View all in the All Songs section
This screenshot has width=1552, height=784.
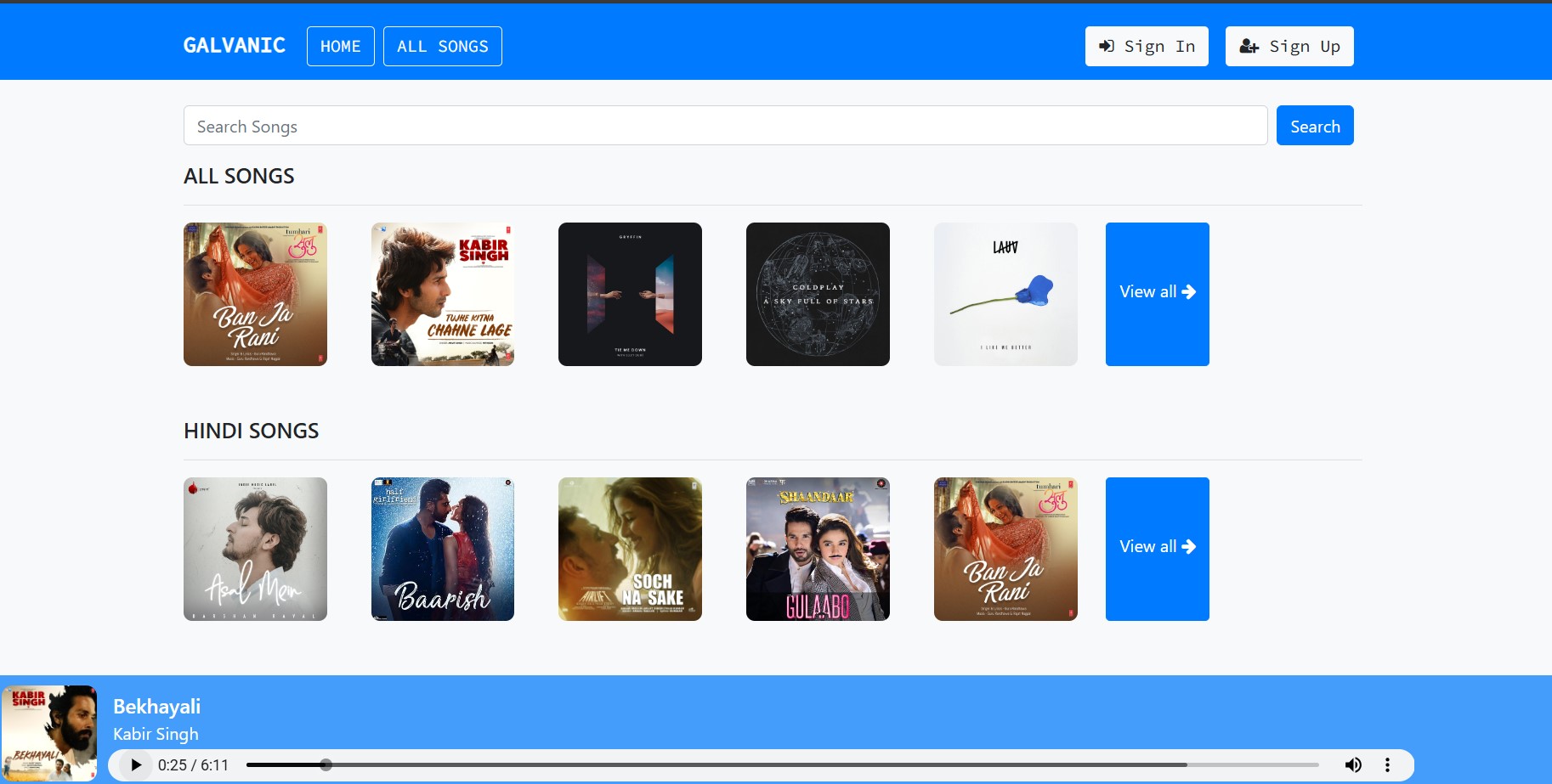(x=1157, y=294)
